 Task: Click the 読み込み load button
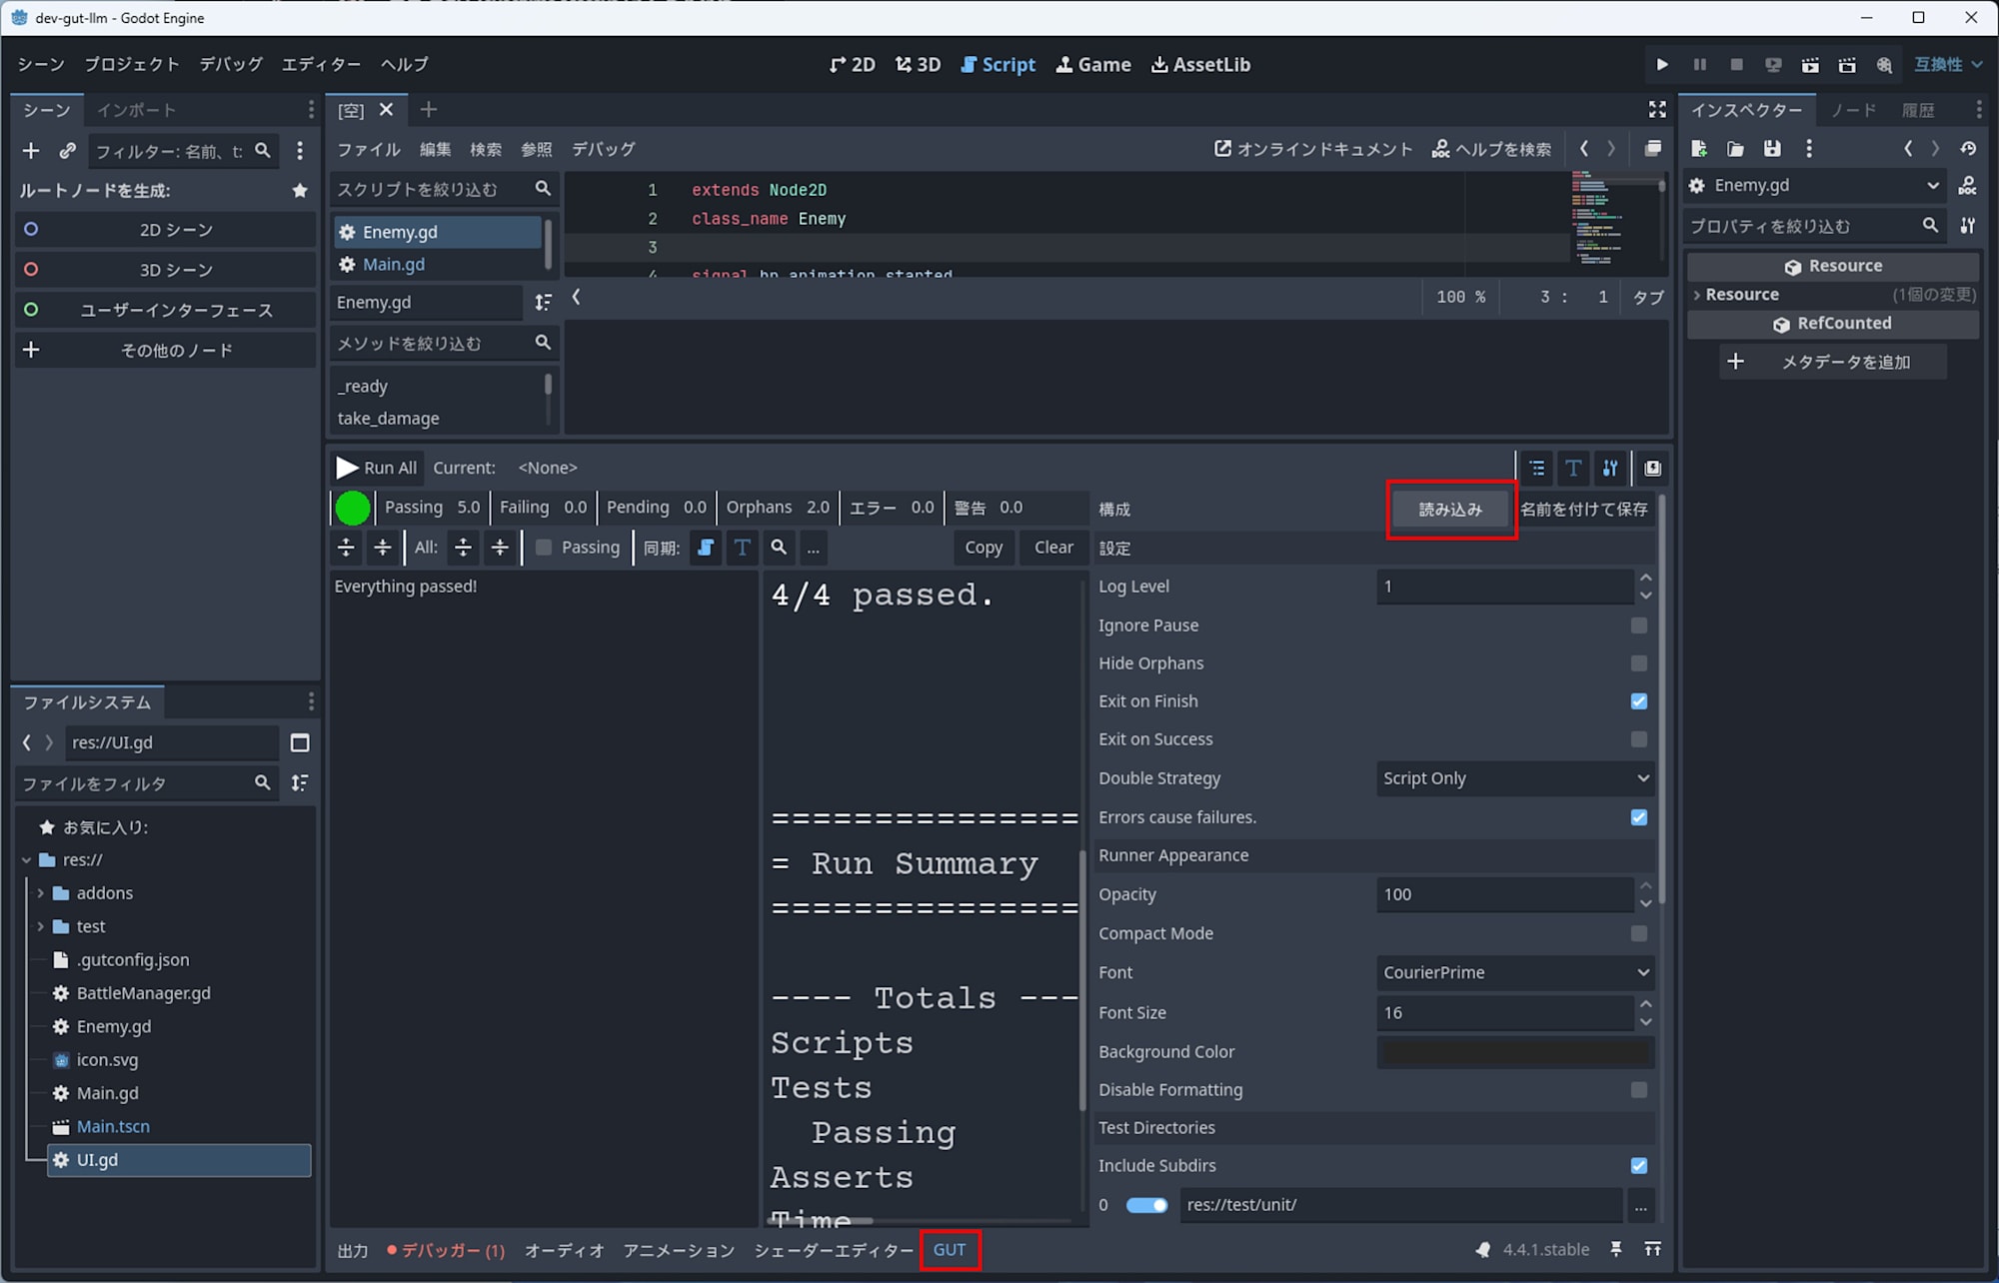[1450, 509]
